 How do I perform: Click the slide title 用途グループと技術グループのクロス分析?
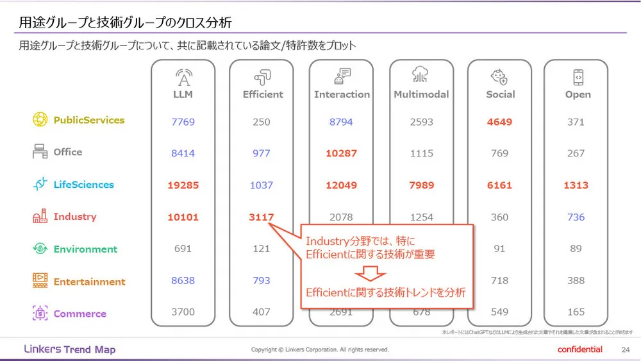126,22
